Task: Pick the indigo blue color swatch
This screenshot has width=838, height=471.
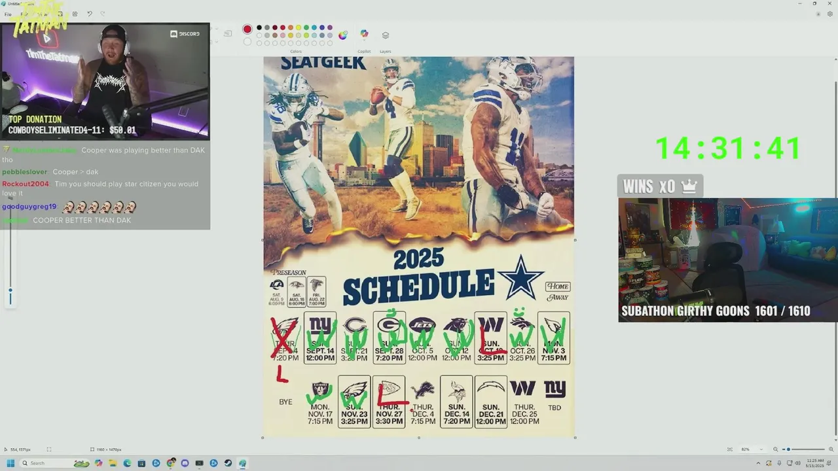Action: (x=322, y=27)
